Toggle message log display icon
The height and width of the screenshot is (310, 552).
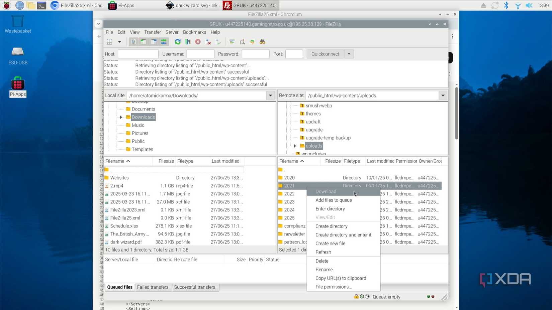tap(133, 42)
